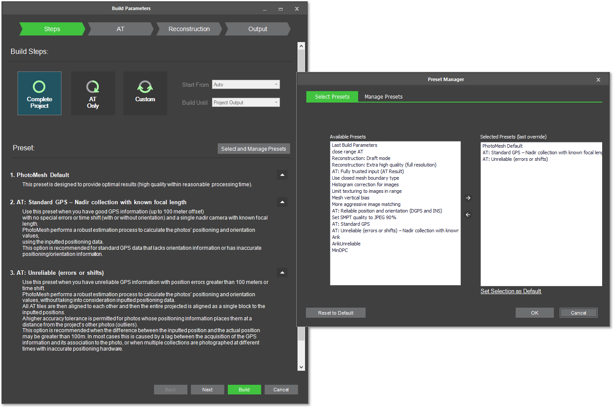The width and height of the screenshot is (614, 408).
Task: Select the Arik preset
Action: (x=336, y=237)
